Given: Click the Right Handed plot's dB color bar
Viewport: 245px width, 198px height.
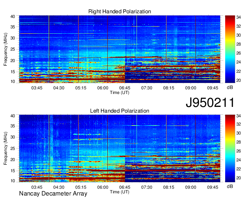Looking at the screenshot, I should coord(230,49).
